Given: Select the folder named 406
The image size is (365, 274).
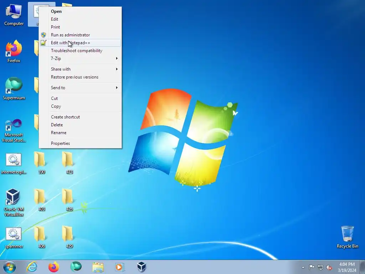Looking at the screenshot, I should (41, 237).
